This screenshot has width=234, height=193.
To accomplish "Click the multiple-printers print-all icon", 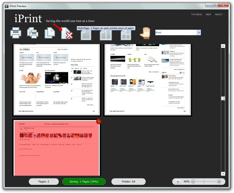I will (x=33, y=33).
